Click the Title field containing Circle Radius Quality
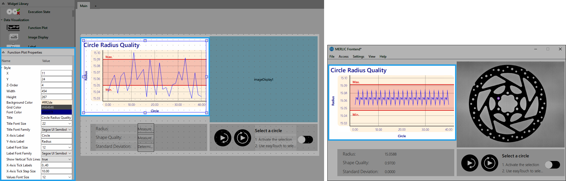 (x=56, y=118)
